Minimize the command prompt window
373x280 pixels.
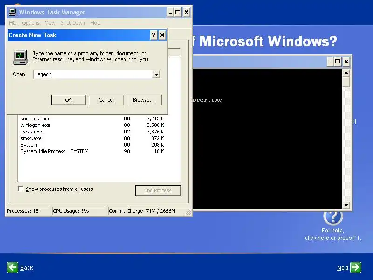330,62
